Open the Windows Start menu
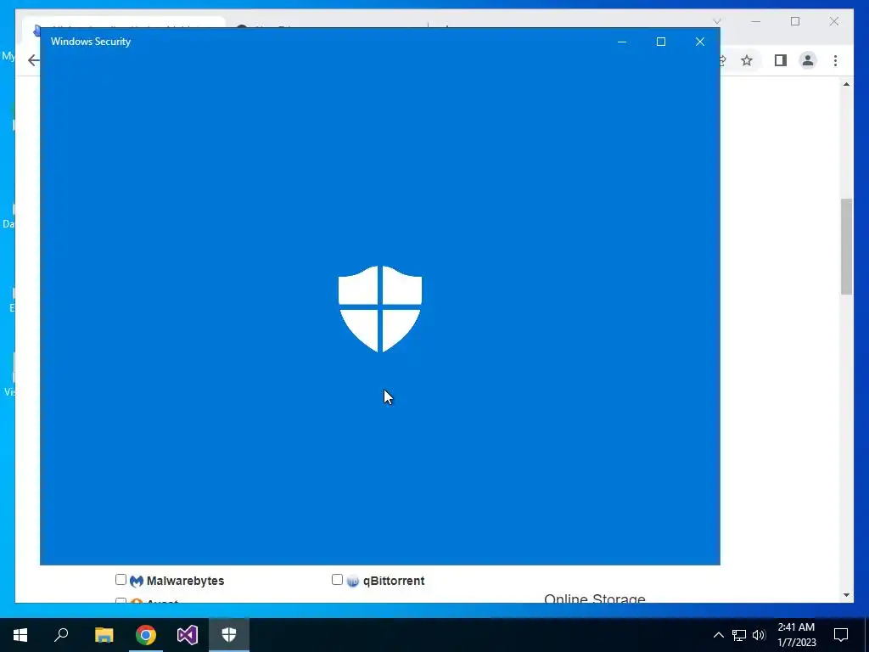The width and height of the screenshot is (869, 652). [20, 635]
